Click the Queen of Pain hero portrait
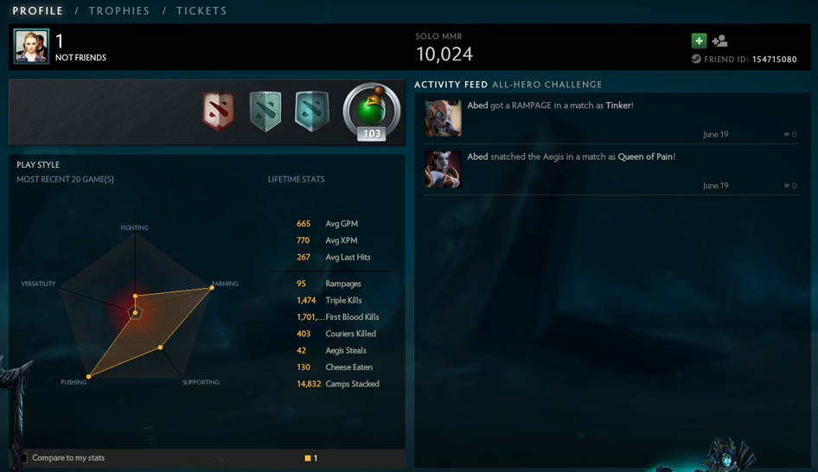818x472 pixels. pyautogui.click(x=443, y=169)
